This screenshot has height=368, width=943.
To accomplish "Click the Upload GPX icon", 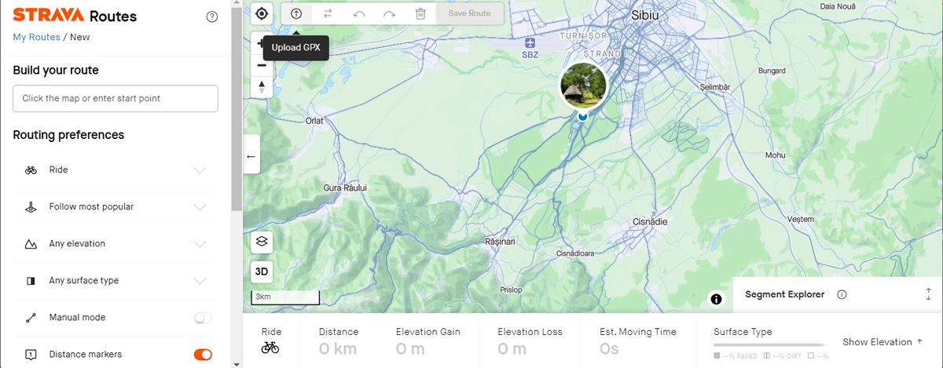I will click(296, 13).
